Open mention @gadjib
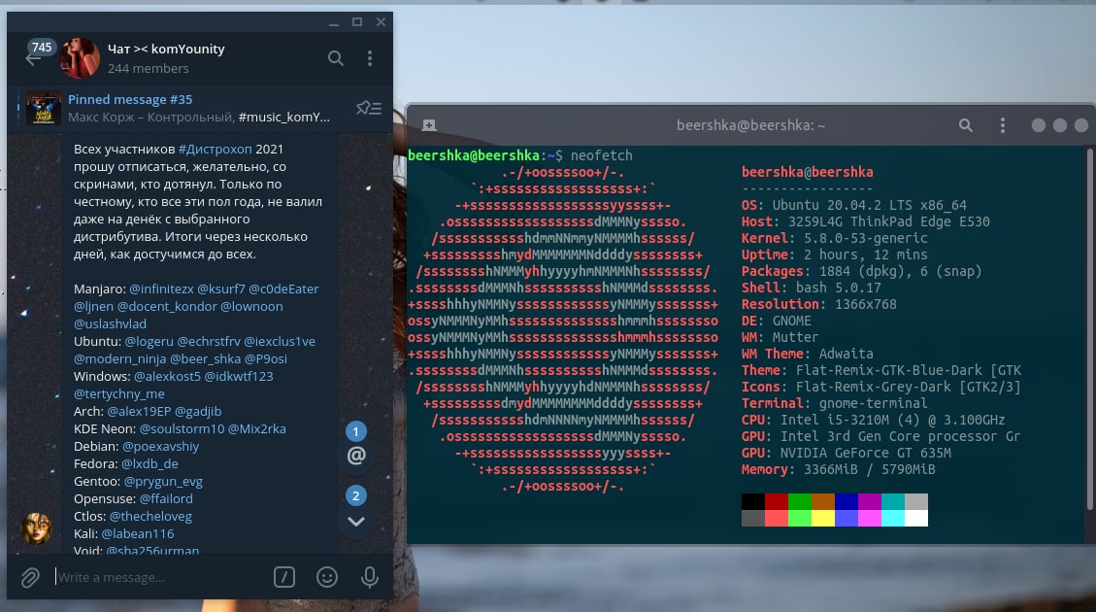The width and height of the screenshot is (1096, 612). click(198, 411)
